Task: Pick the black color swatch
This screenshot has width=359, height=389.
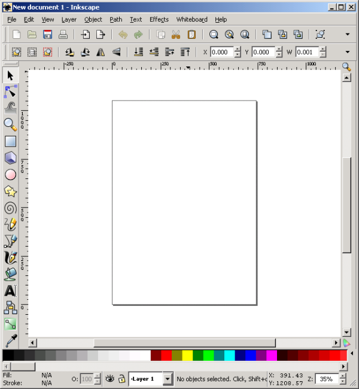Action: [x=8, y=355]
